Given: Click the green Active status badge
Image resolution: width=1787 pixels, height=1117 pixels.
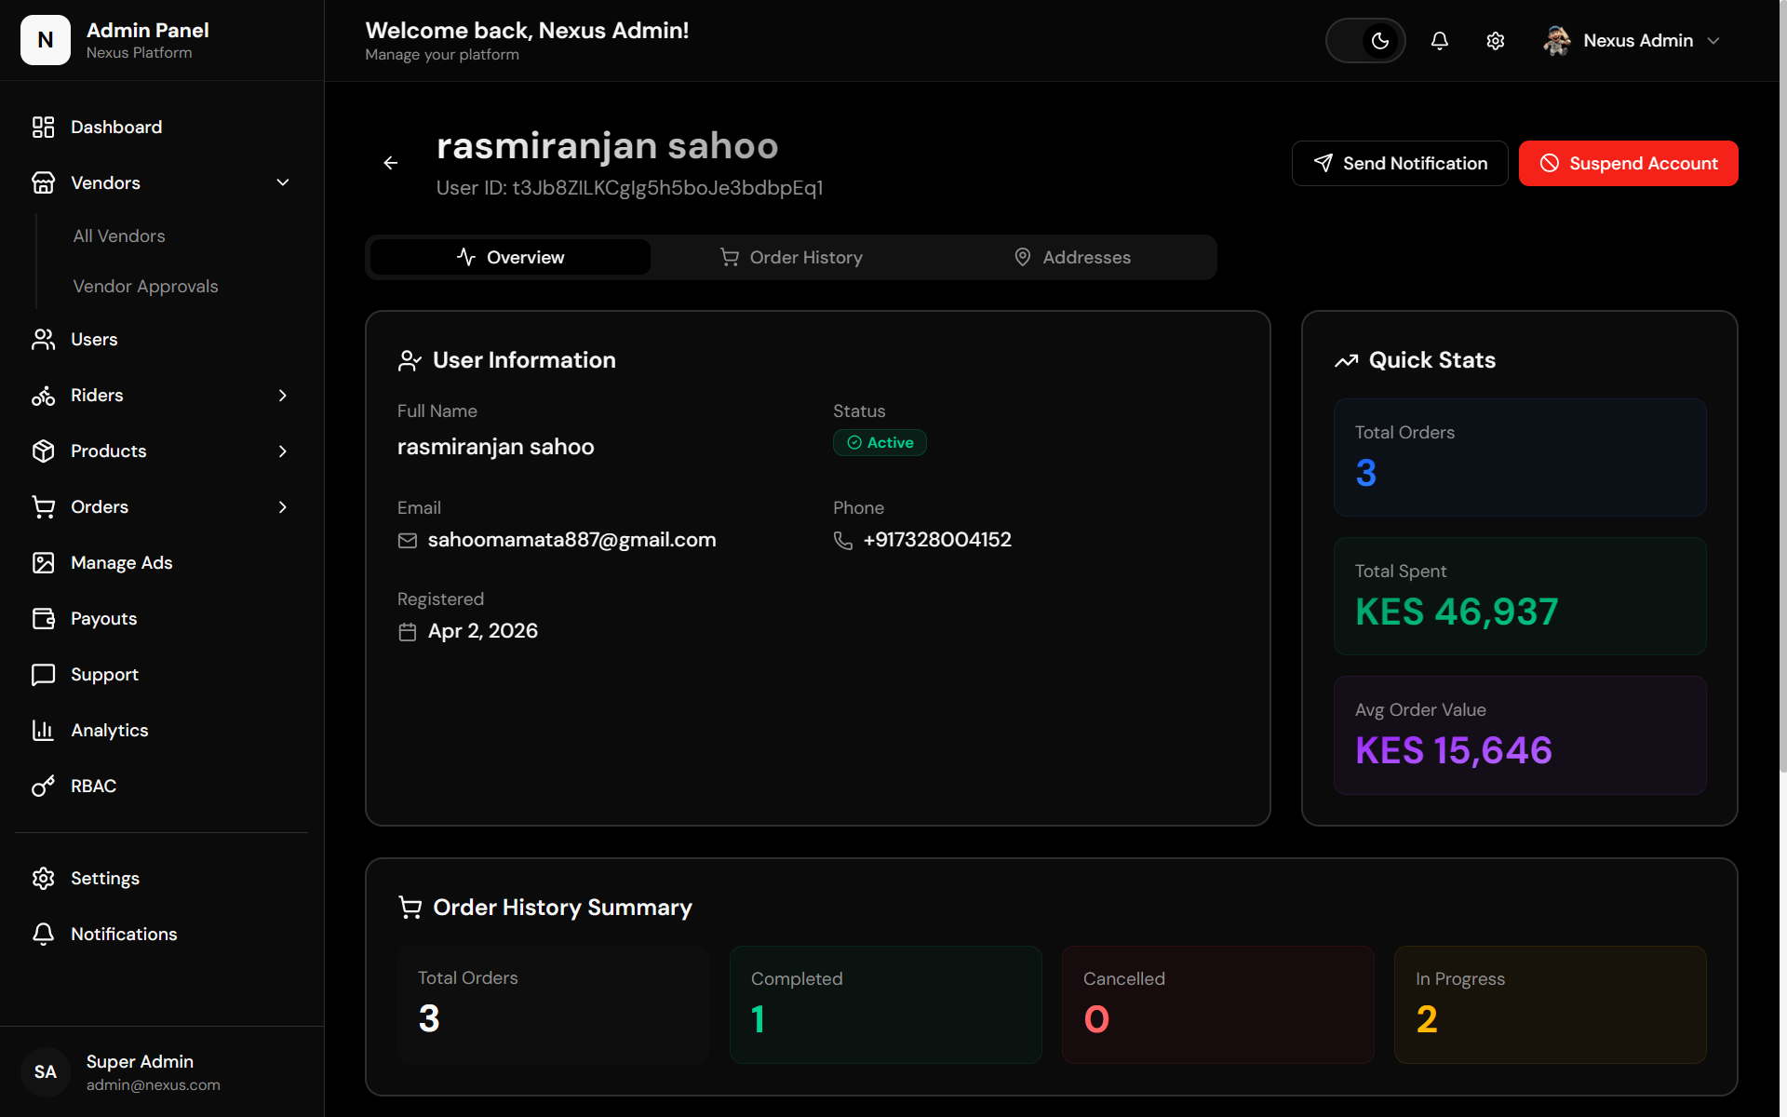Looking at the screenshot, I should pos(880,443).
